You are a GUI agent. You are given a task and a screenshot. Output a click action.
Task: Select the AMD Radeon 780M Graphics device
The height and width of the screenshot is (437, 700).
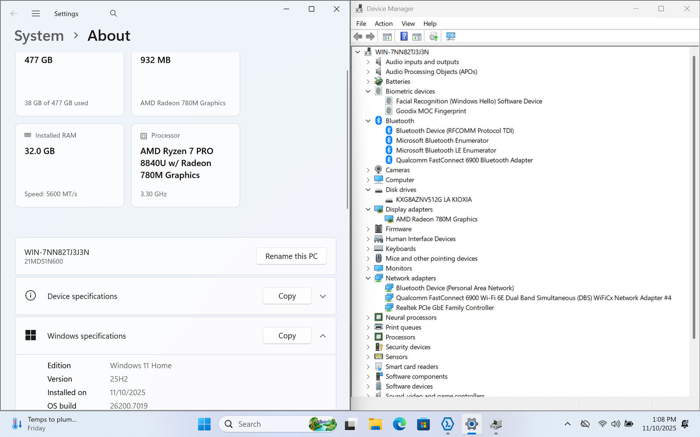tap(436, 219)
